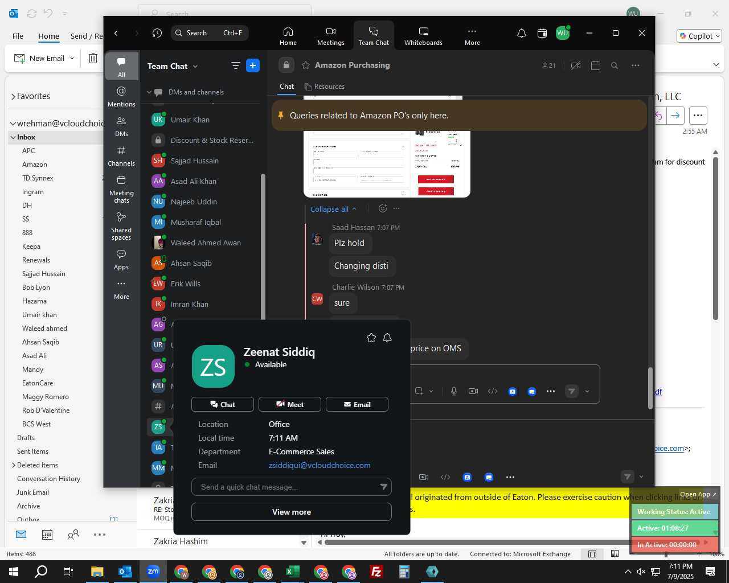Open Zoom Home tab
The height and width of the screenshot is (583, 729).
(x=288, y=36)
